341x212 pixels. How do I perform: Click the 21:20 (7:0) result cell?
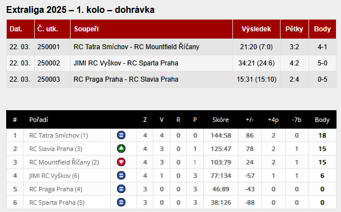point(256,46)
